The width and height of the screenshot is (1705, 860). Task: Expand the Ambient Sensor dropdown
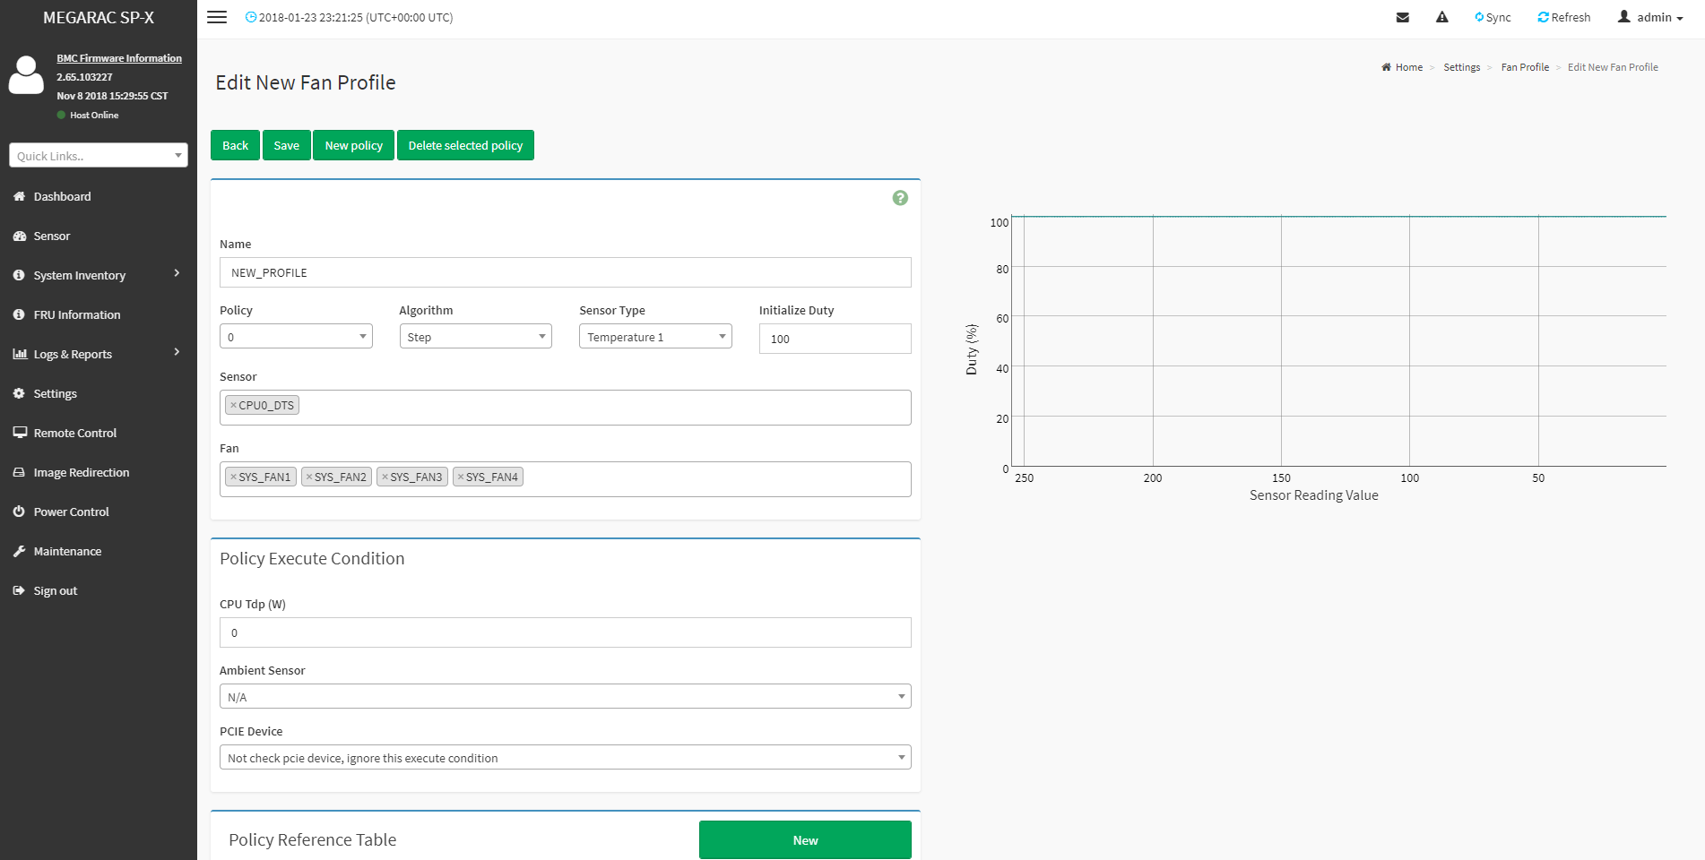click(565, 697)
